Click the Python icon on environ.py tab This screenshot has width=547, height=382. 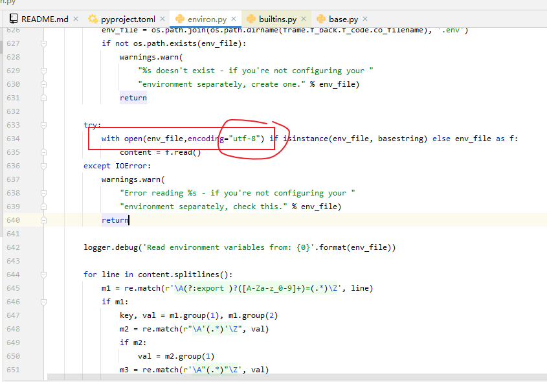click(180, 19)
